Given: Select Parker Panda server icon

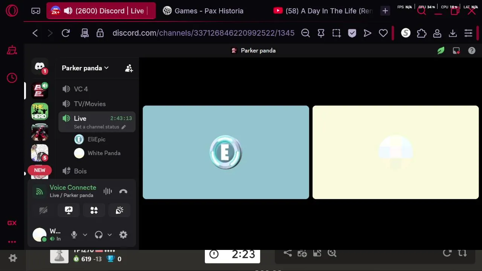Looking at the screenshot, I should click(x=40, y=90).
